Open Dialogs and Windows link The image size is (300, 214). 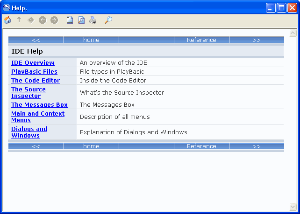click(29, 132)
